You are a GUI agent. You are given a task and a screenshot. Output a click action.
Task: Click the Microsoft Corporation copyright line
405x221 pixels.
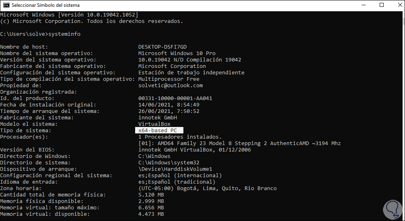pos(92,21)
